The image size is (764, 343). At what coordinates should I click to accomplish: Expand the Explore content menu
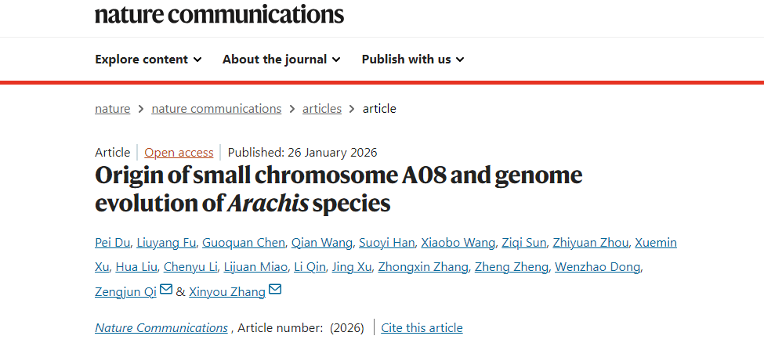tap(148, 60)
